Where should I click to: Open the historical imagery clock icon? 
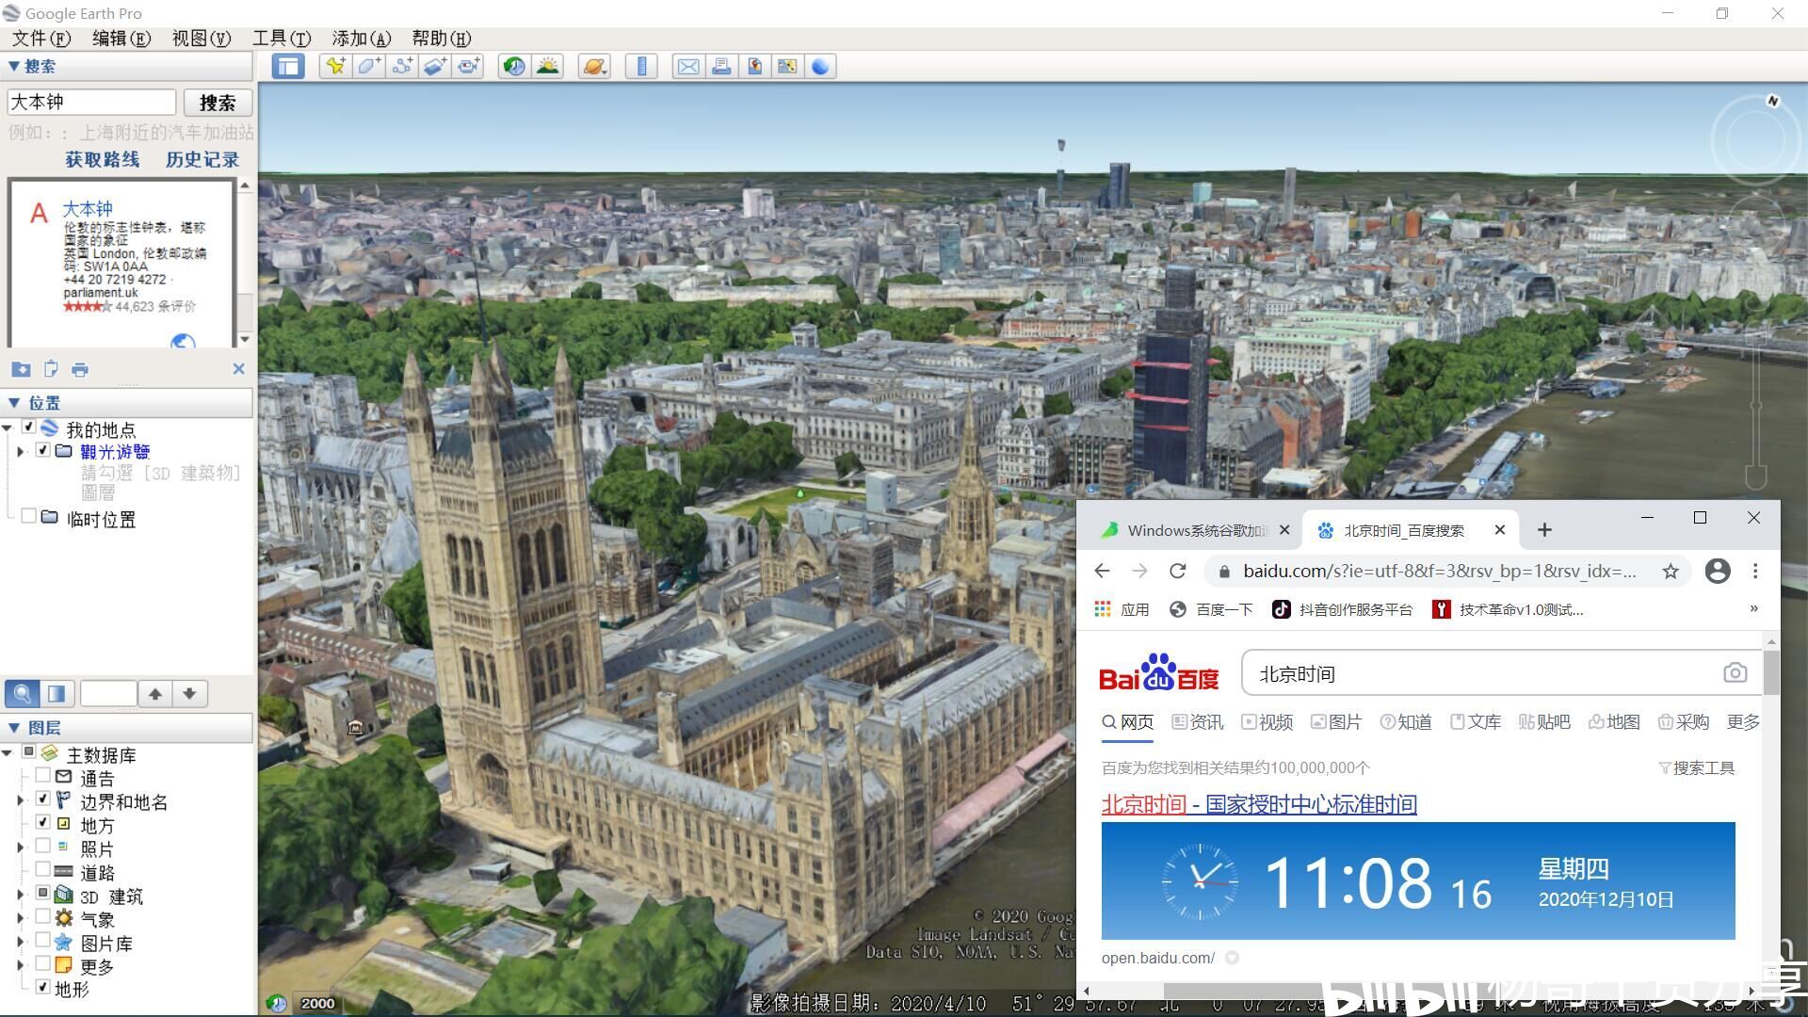pos(514,66)
